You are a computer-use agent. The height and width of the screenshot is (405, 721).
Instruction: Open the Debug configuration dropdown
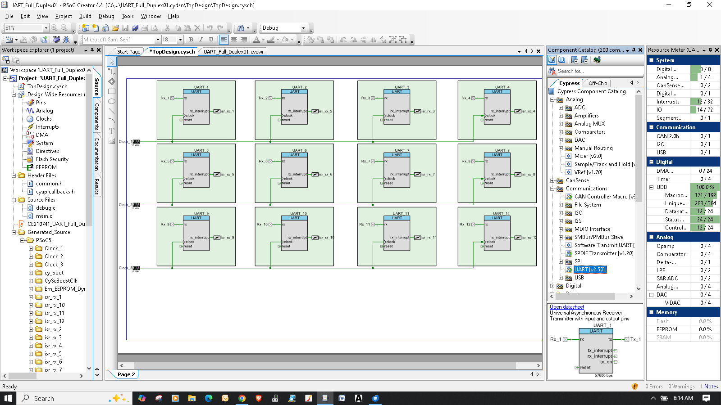click(303, 28)
